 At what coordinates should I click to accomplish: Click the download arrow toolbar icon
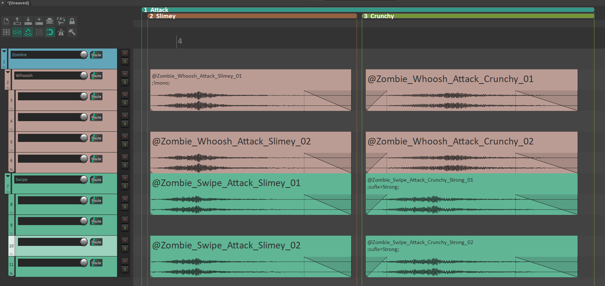point(28,21)
